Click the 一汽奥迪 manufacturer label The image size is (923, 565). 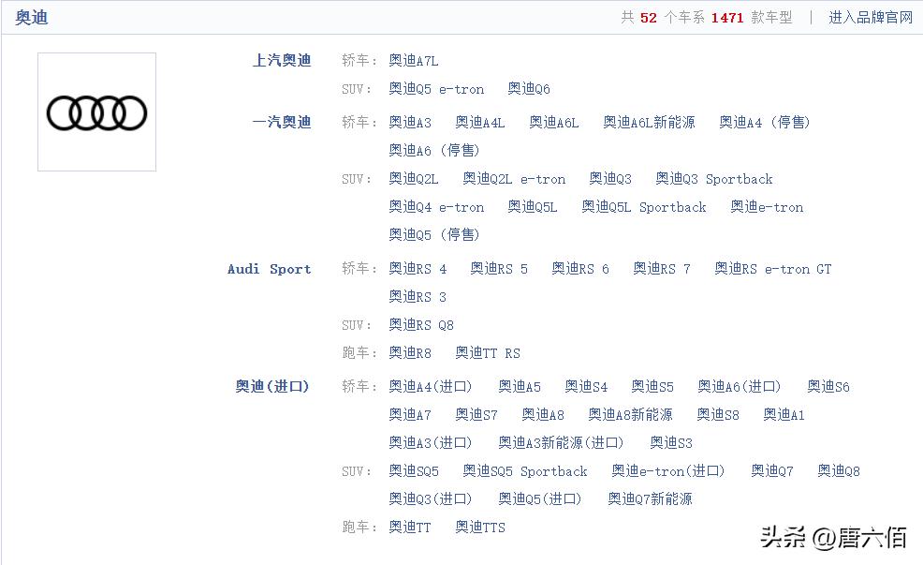click(282, 122)
